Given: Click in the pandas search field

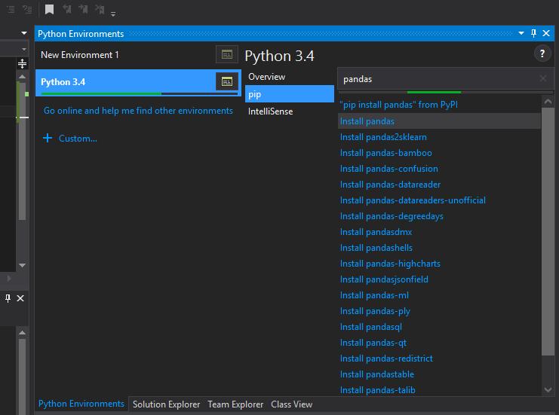Looking at the screenshot, I should tap(438, 78).
